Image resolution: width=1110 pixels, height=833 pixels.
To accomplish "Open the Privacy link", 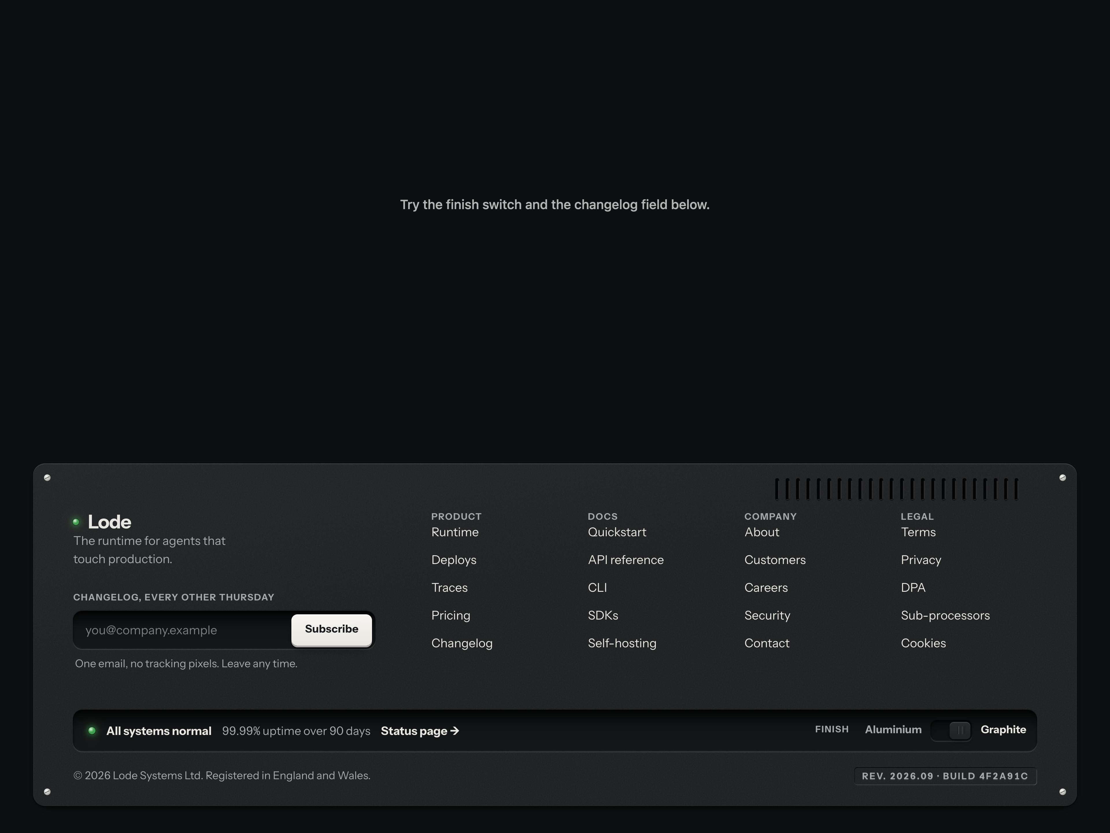I will click(x=921, y=560).
